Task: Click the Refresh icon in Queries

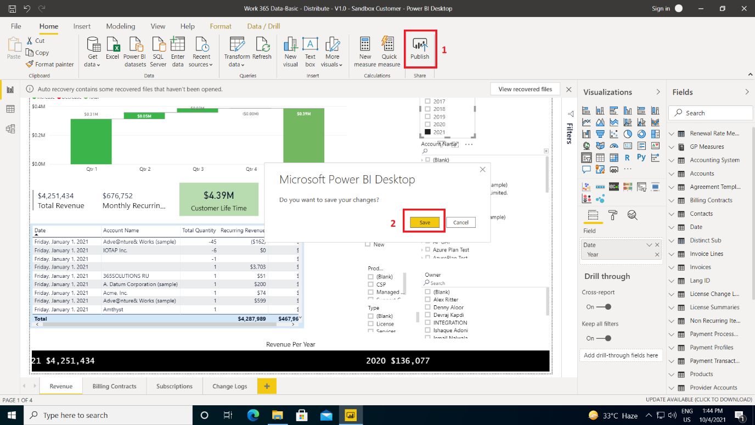Action: (x=262, y=48)
